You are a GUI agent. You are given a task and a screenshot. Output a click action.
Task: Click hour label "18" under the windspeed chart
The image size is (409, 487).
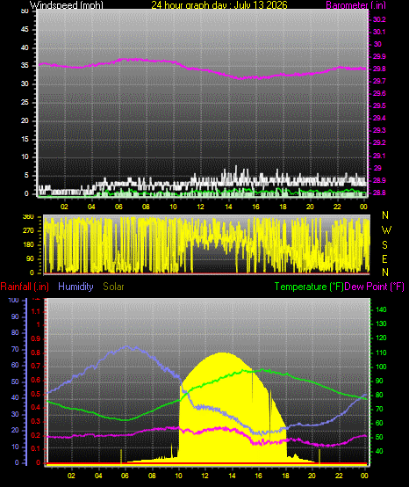pyautogui.click(x=283, y=207)
